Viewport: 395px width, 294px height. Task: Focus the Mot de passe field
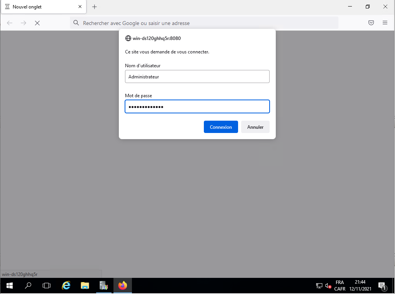tap(197, 106)
